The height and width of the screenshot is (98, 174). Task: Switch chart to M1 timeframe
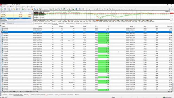(x=114, y=9)
